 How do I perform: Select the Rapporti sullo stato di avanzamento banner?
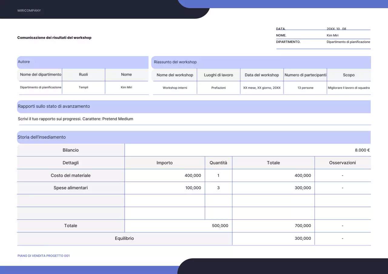pos(54,106)
